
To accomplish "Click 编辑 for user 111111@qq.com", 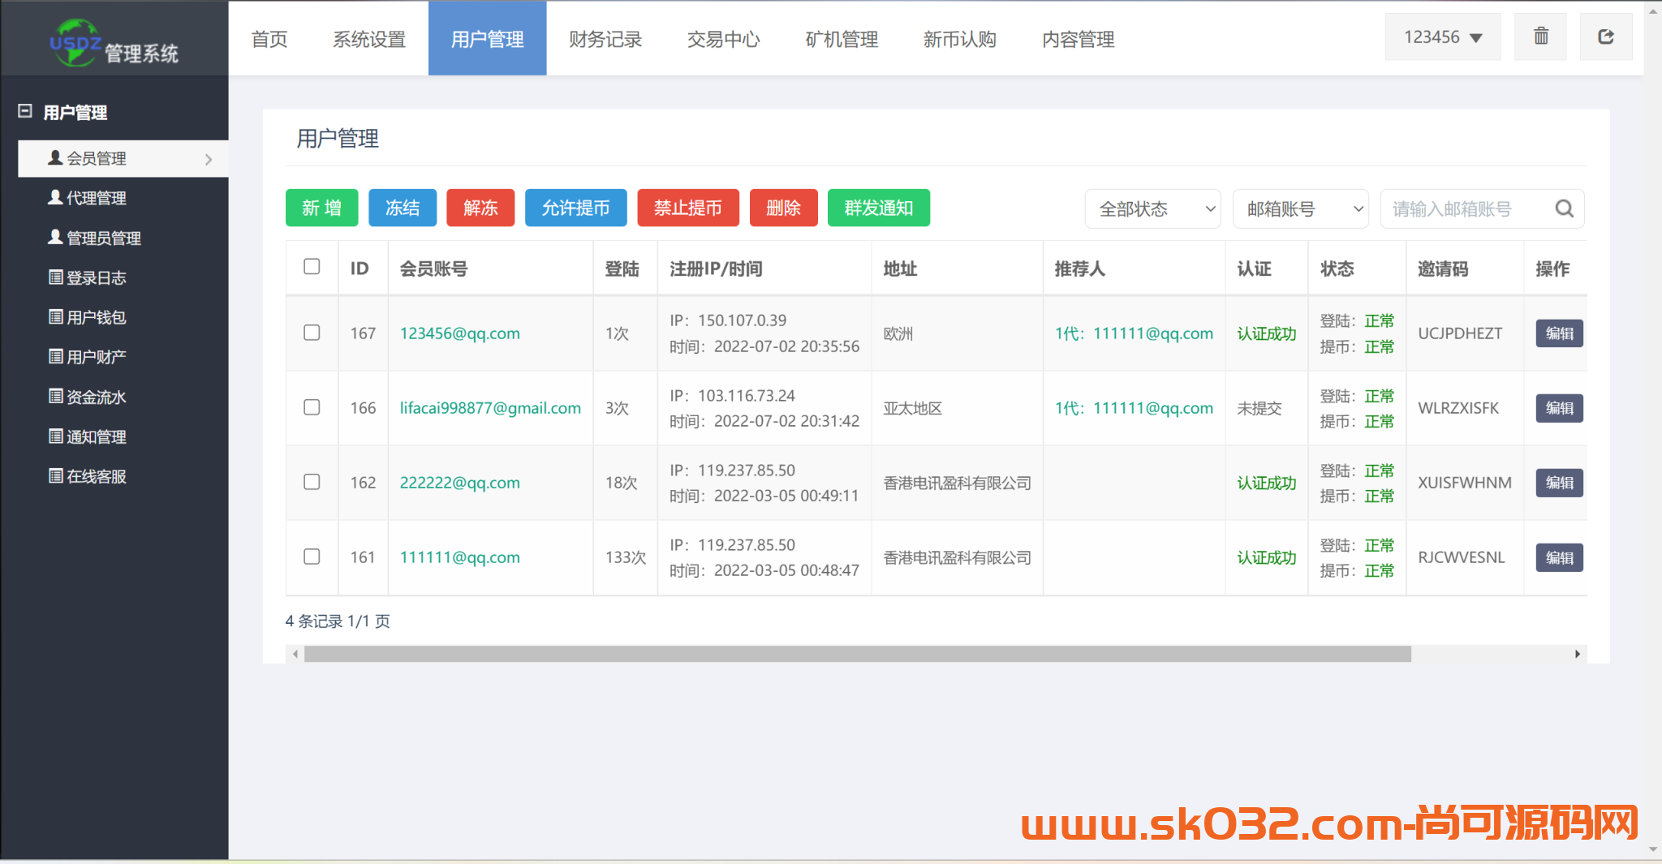I will click(1559, 557).
